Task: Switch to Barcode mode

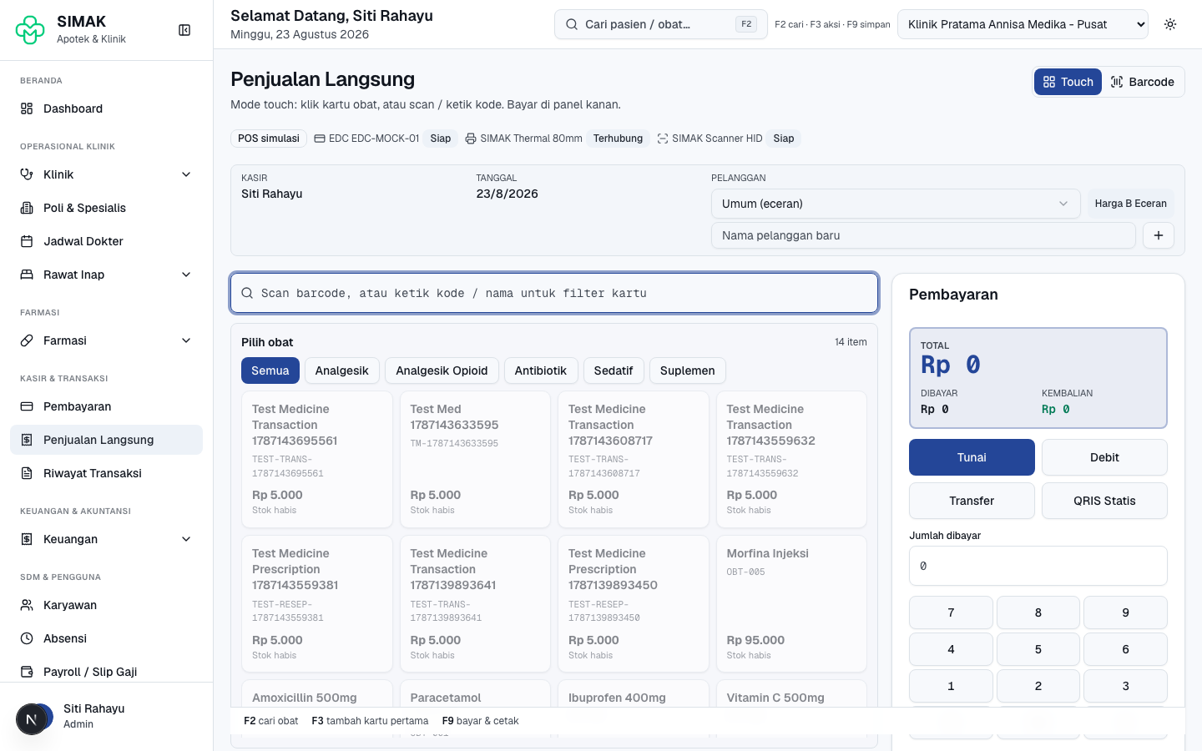Action: (x=1142, y=82)
